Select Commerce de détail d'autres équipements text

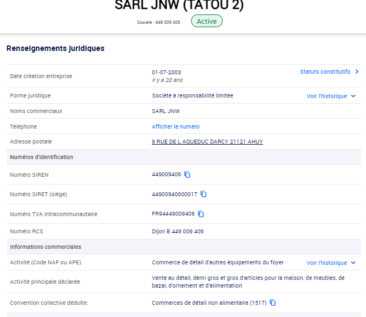pos(218,263)
